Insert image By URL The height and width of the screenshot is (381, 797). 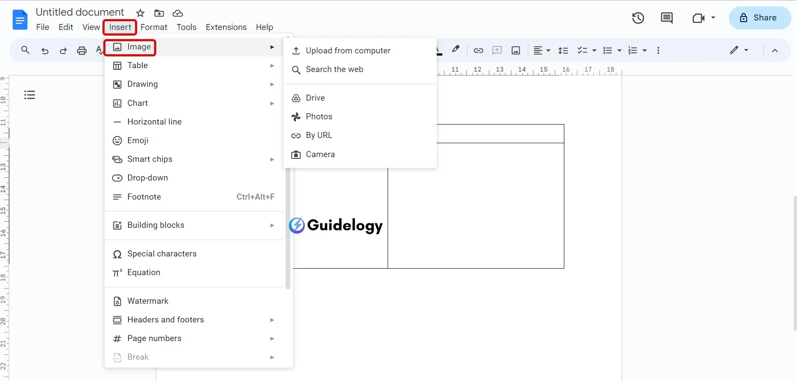(360, 135)
